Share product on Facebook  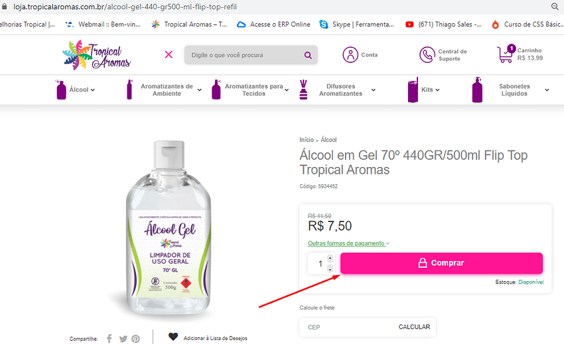tap(109, 339)
